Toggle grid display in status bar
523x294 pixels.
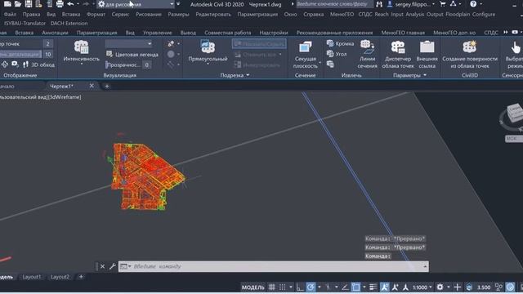[272, 287]
